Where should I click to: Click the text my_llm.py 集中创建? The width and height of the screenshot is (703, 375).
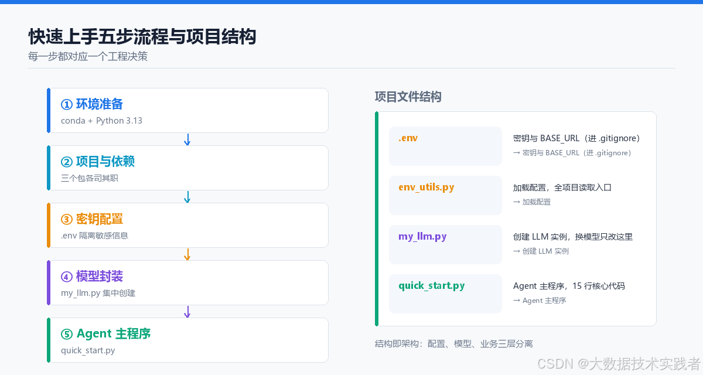[98, 293]
